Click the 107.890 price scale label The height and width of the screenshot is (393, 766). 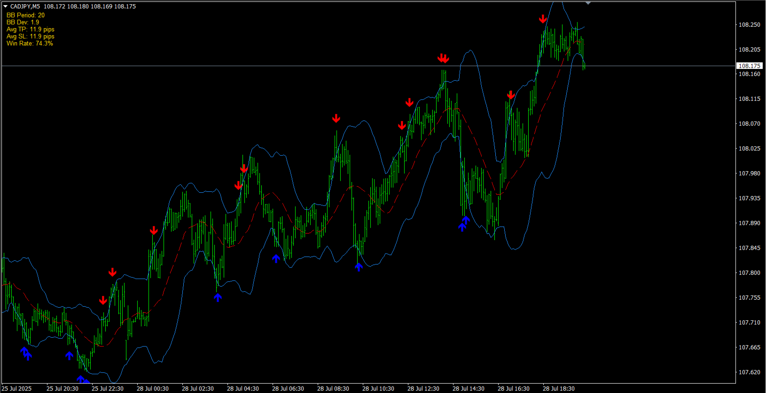pos(749,223)
